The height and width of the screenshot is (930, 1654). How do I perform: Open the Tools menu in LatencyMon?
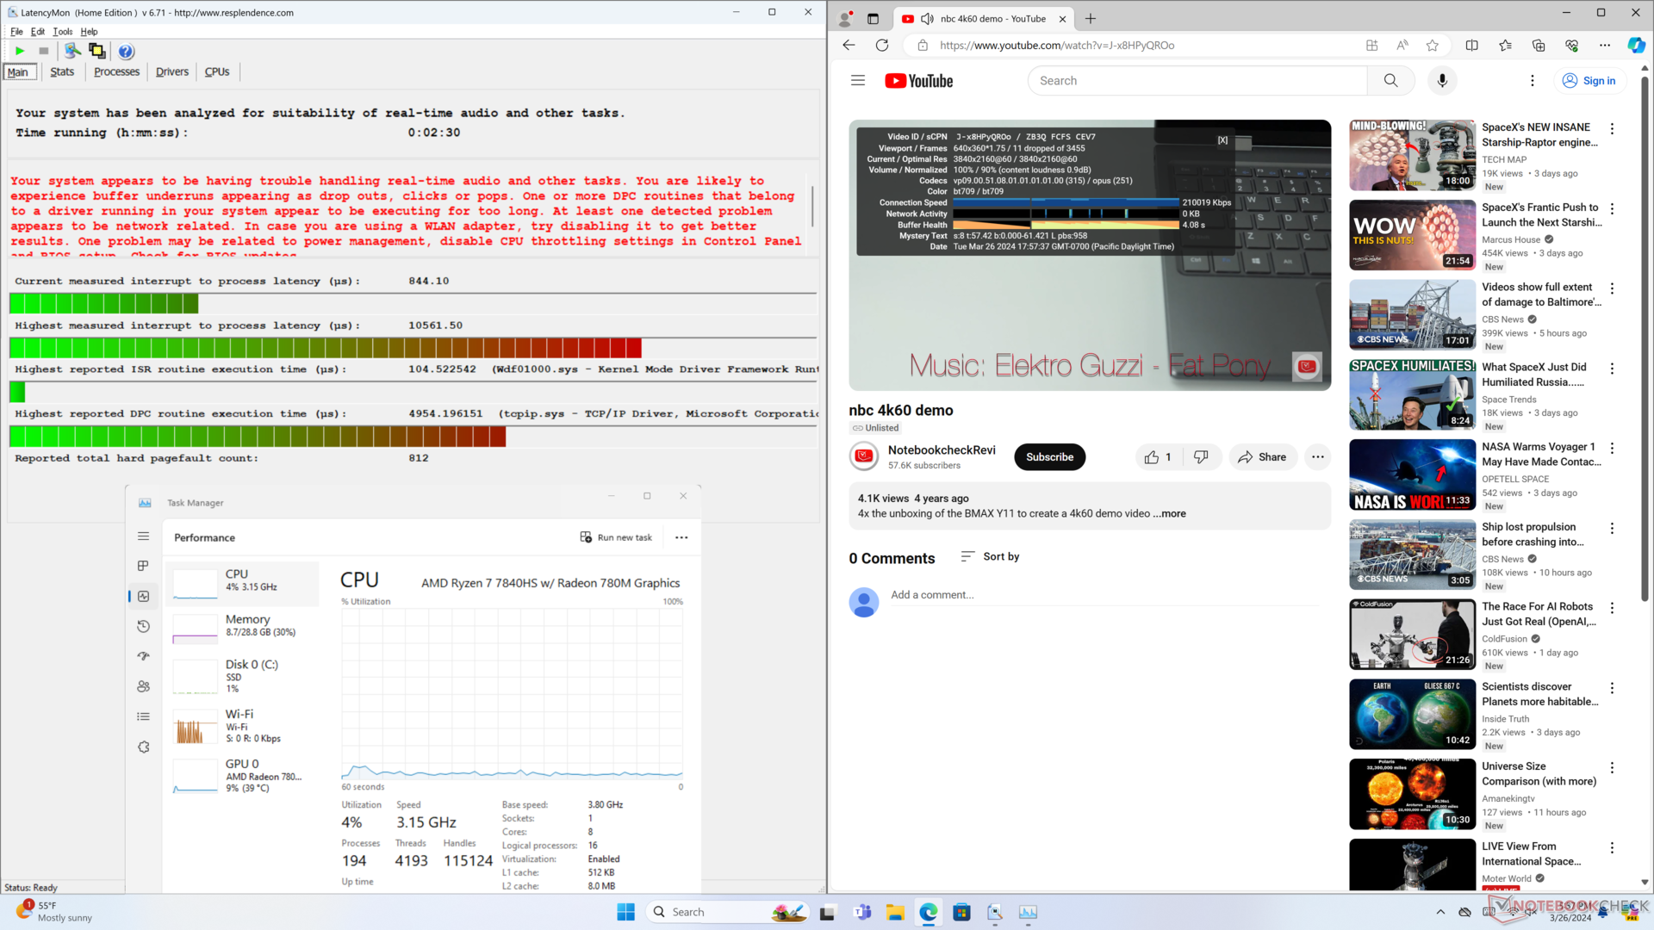62,32
